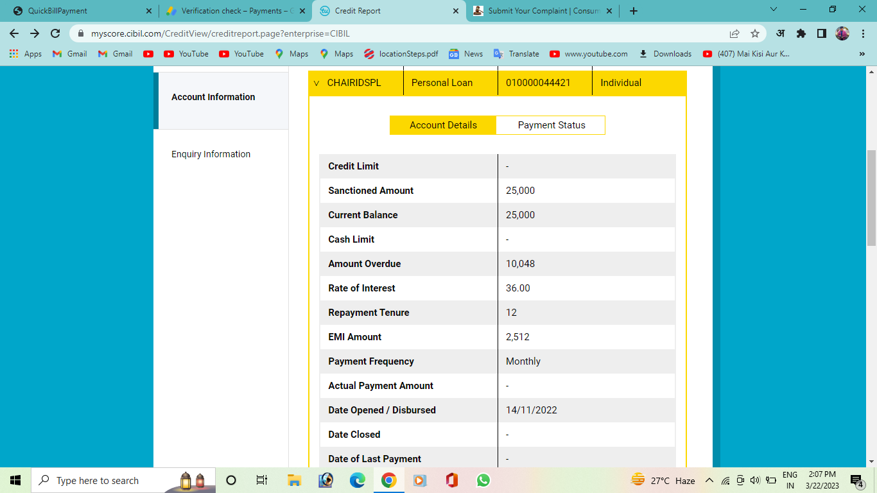
Task: Click the share page icon in address bar
Action: point(734,33)
